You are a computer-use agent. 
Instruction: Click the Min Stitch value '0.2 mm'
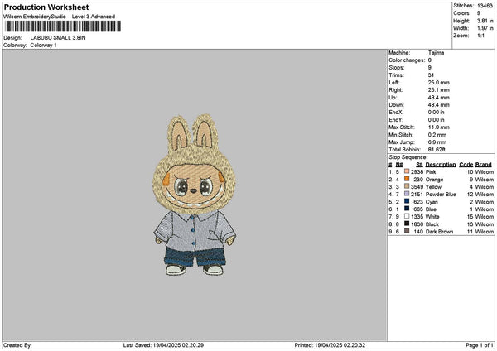[437, 135]
